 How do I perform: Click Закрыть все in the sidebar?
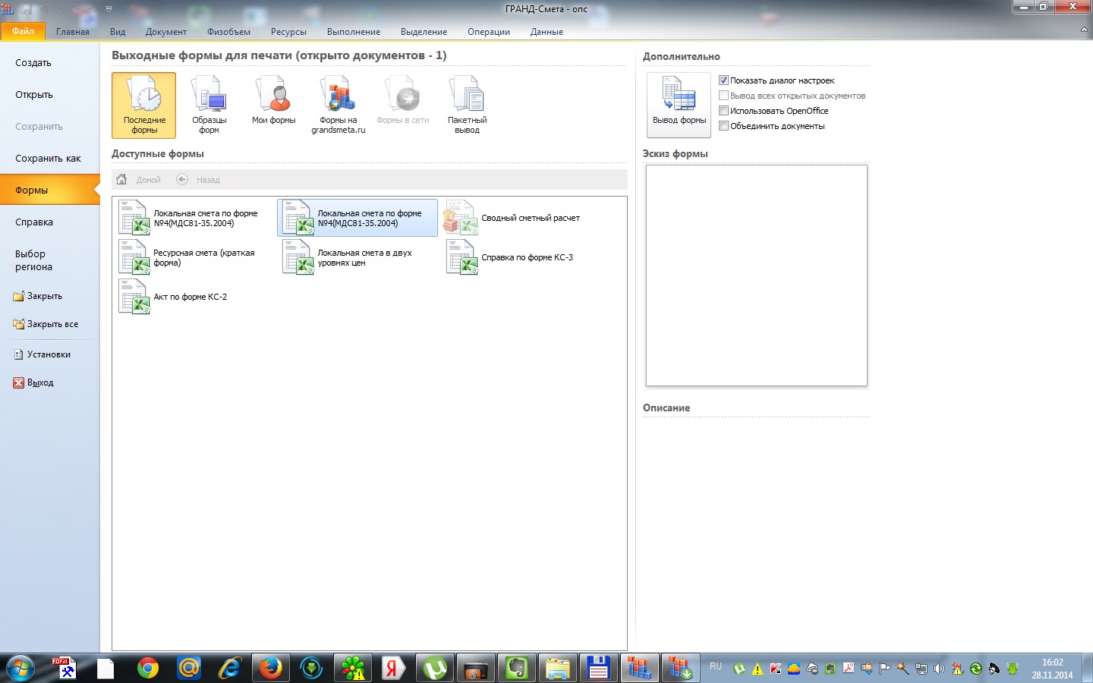click(46, 324)
